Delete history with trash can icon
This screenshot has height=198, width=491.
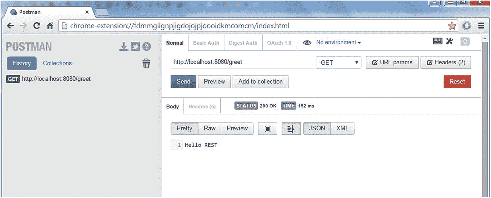[146, 64]
